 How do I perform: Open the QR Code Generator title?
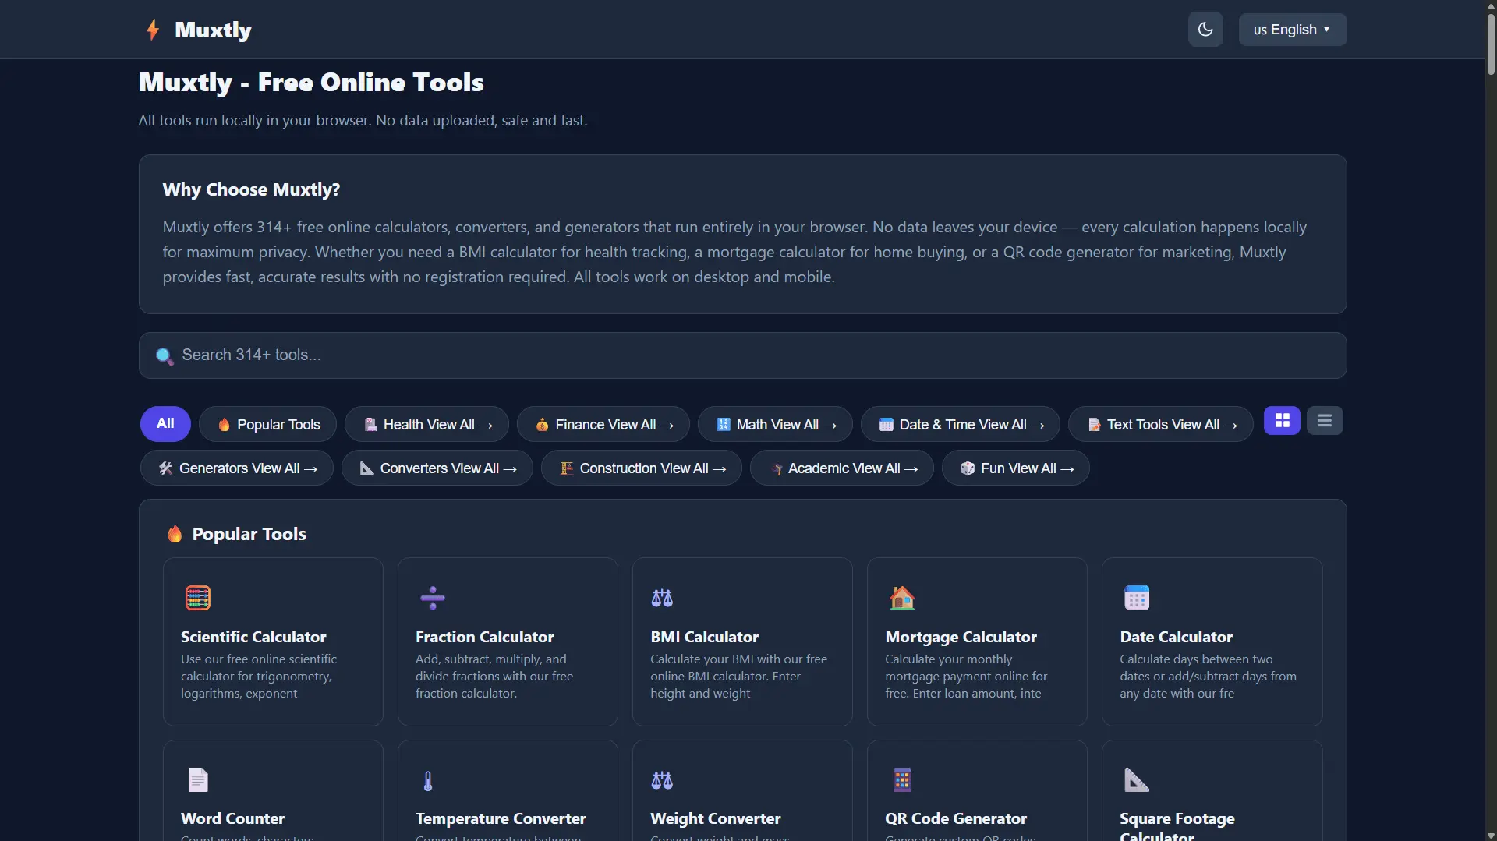(x=956, y=818)
